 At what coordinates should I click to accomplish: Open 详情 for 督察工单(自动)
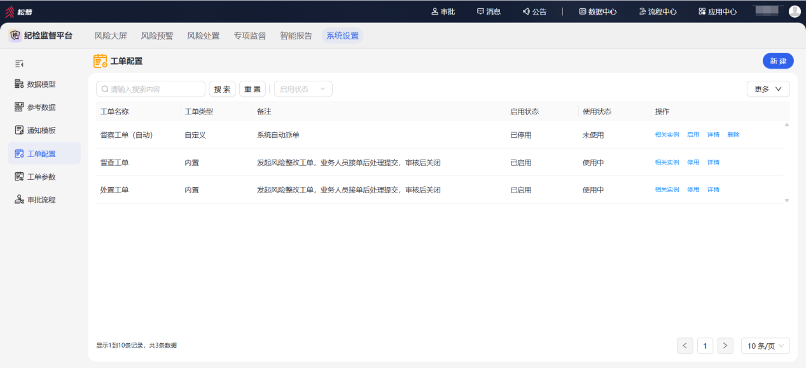pos(713,135)
